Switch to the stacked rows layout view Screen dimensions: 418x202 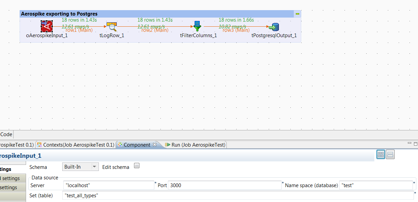[390, 155]
